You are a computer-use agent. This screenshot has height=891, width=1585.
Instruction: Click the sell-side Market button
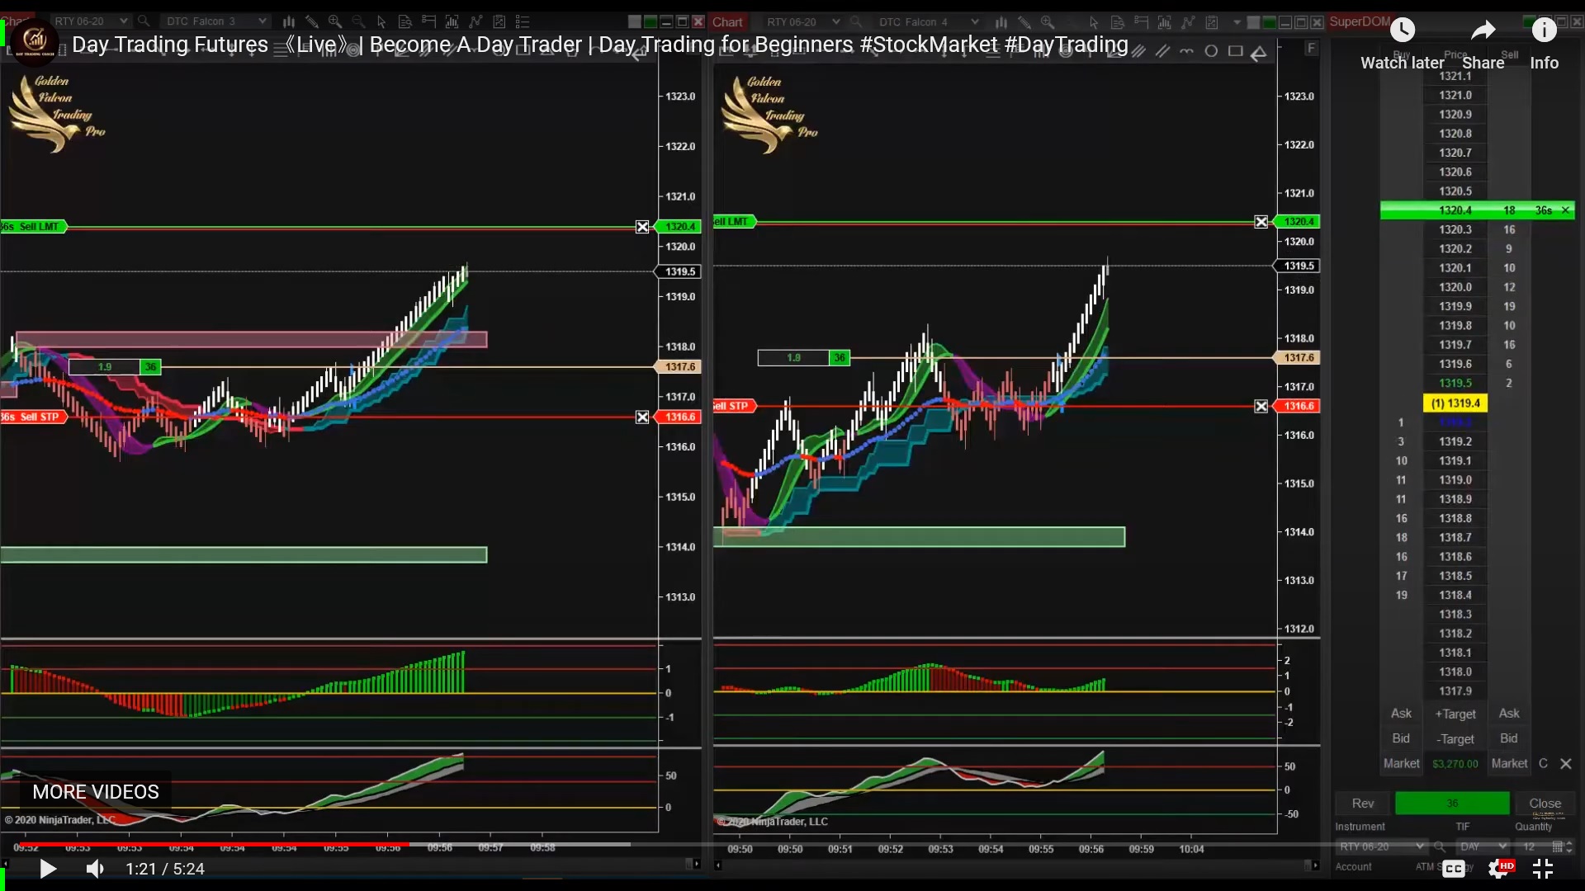click(x=1510, y=764)
